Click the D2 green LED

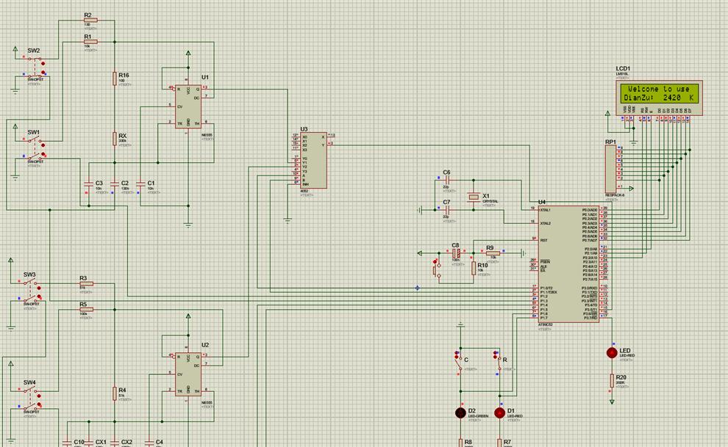(x=462, y=413)
